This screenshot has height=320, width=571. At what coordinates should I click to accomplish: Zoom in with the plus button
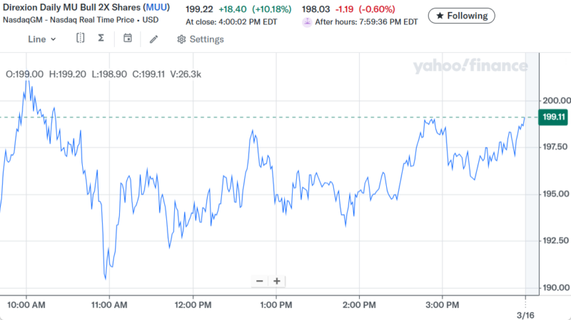pos(277,281)
